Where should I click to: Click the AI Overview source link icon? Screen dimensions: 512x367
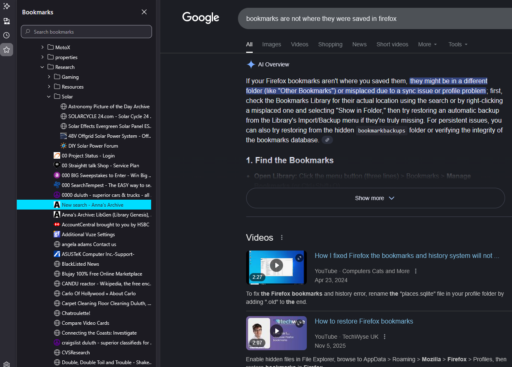coord(327,140)
